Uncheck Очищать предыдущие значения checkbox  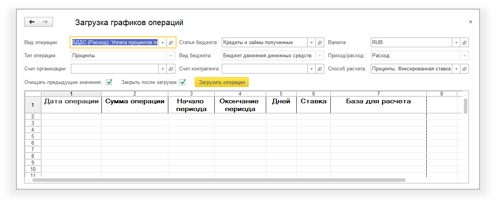(x=109, y=82)
